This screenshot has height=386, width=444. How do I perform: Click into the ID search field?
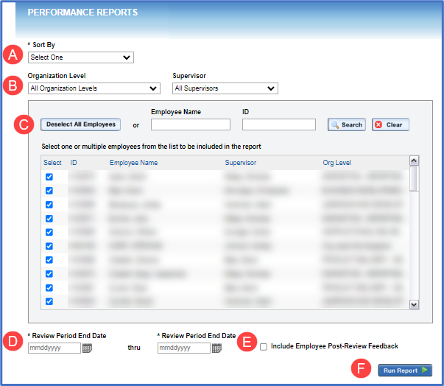click(279, 124)
